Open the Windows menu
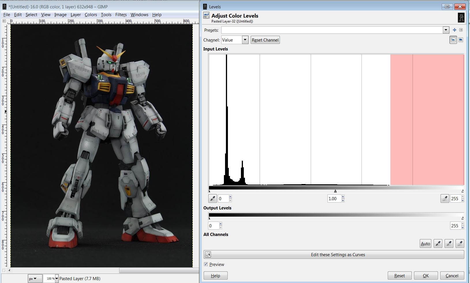This screenshot has height=283, width=470. [x=139, y=15]
